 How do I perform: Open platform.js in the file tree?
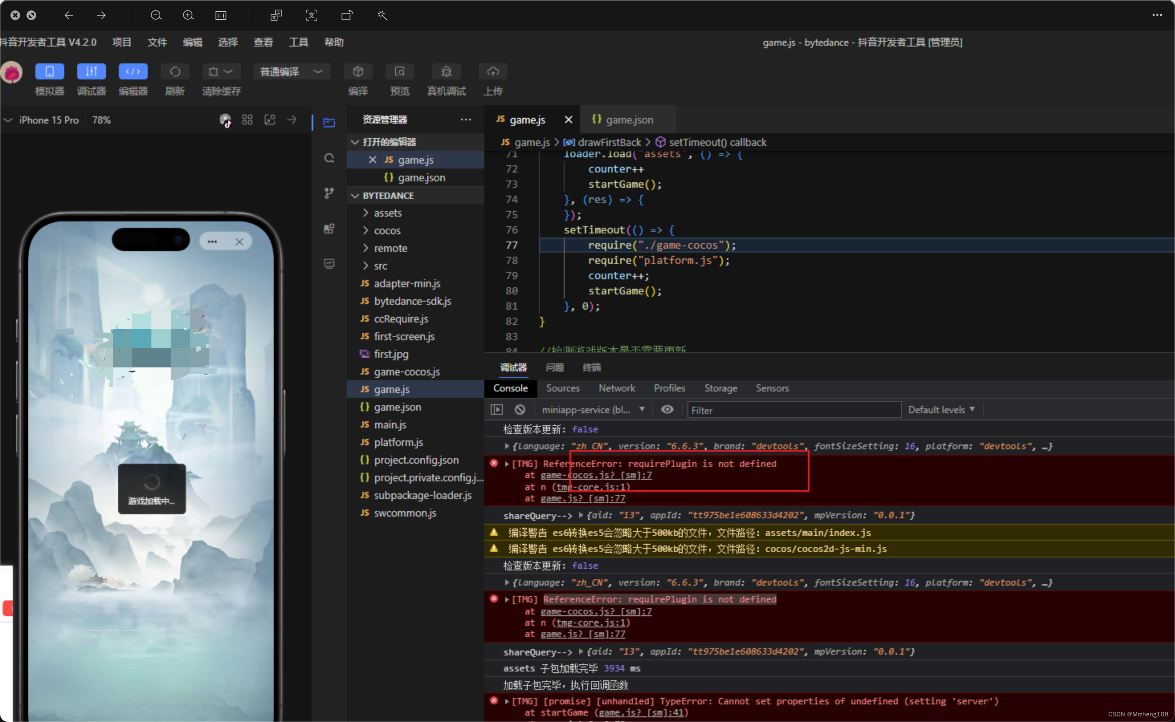point(398,442)
